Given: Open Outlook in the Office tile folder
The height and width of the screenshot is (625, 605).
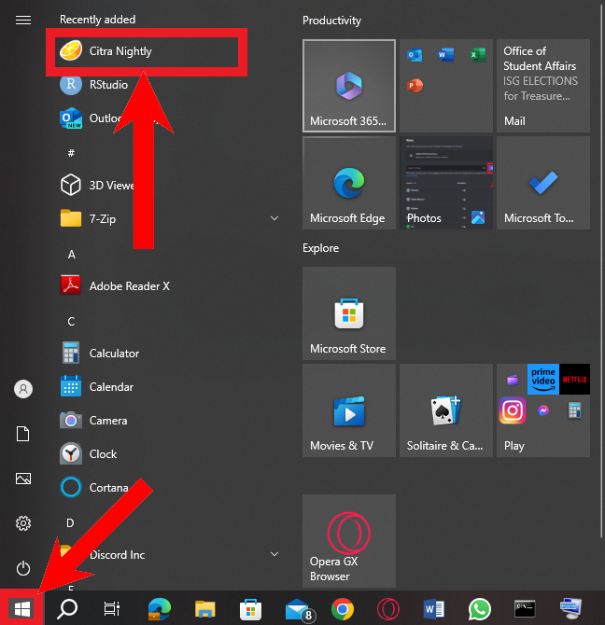Looking at the screenshot, I should (415, 55).
